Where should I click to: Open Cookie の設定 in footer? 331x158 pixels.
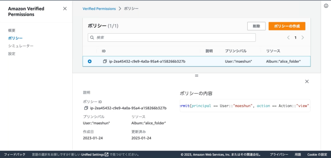[317, 154]
